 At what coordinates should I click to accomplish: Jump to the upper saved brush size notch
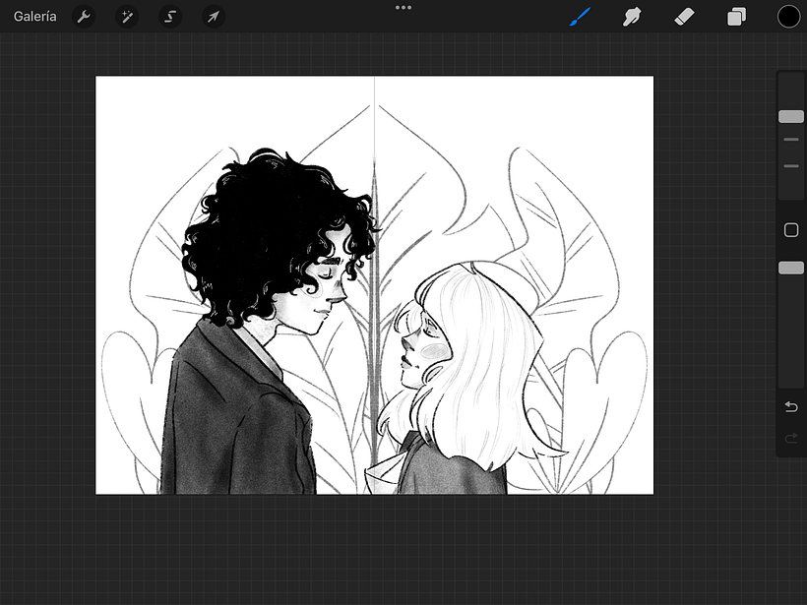pos(791,140)
